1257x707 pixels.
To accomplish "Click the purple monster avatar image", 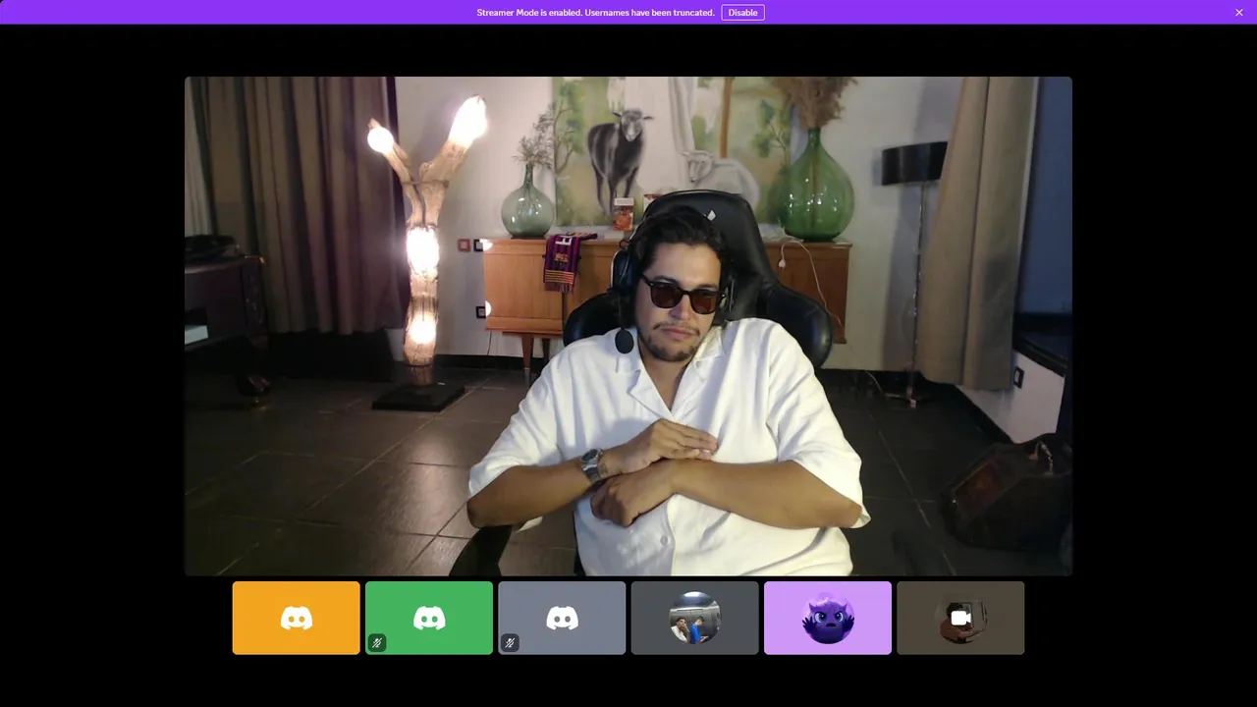I will pos(828,618).
